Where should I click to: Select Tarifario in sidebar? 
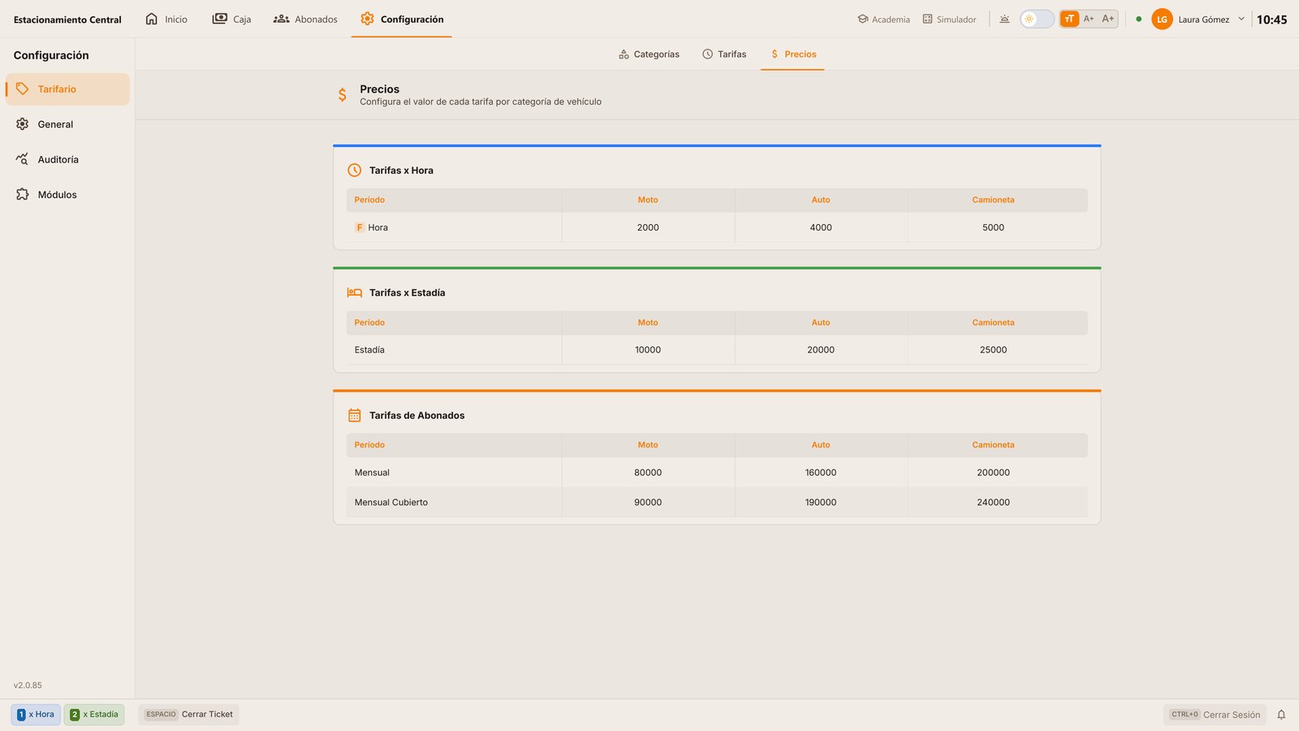(67, 89)
